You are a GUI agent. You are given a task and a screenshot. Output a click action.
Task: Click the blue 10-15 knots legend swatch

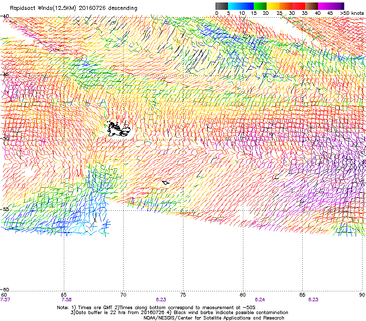tap(247, 6)
